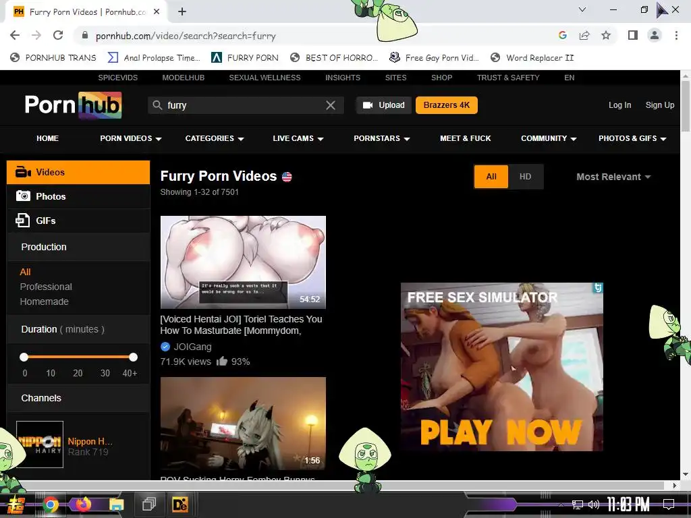
Task: Open the De app icon on the taskbar
Action: click(x=180, y=505)
